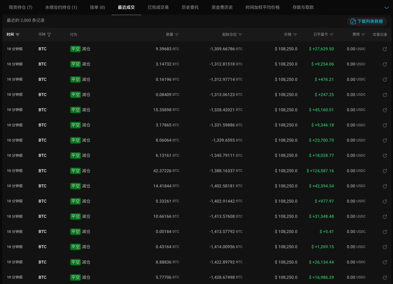Sort by 已平盈亏 column
Screen dimensions: 393x284
pyautogui.click(x=331, y=35)
